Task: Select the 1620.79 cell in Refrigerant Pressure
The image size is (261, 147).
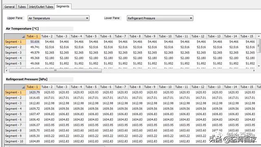Action: (x=33, y=92)
